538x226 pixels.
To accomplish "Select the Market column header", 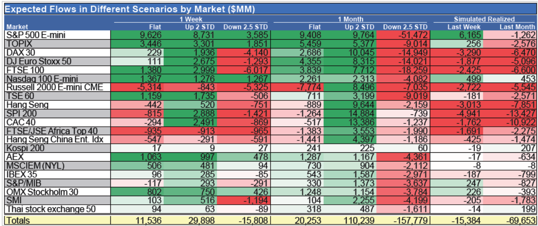I will [x=17, y=27].
